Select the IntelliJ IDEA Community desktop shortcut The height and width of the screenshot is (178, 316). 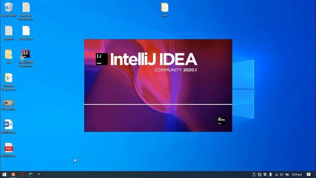coord(26,58)
